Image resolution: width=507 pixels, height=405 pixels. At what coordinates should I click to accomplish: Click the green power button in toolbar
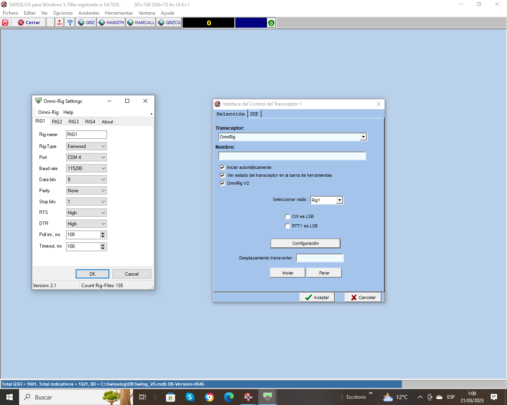coord(271,23)
